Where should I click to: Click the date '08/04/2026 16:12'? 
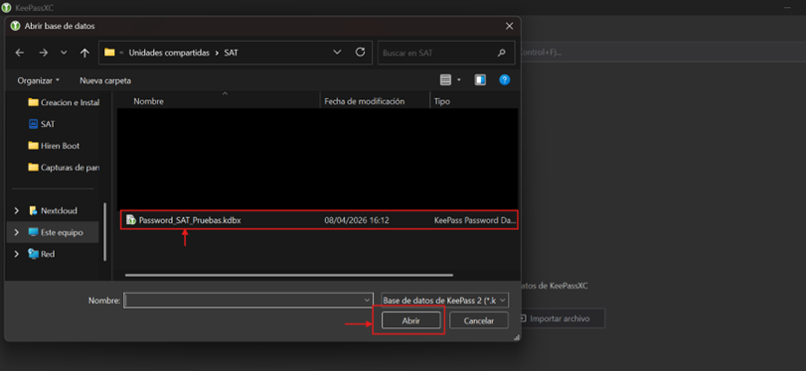point(357,220)
